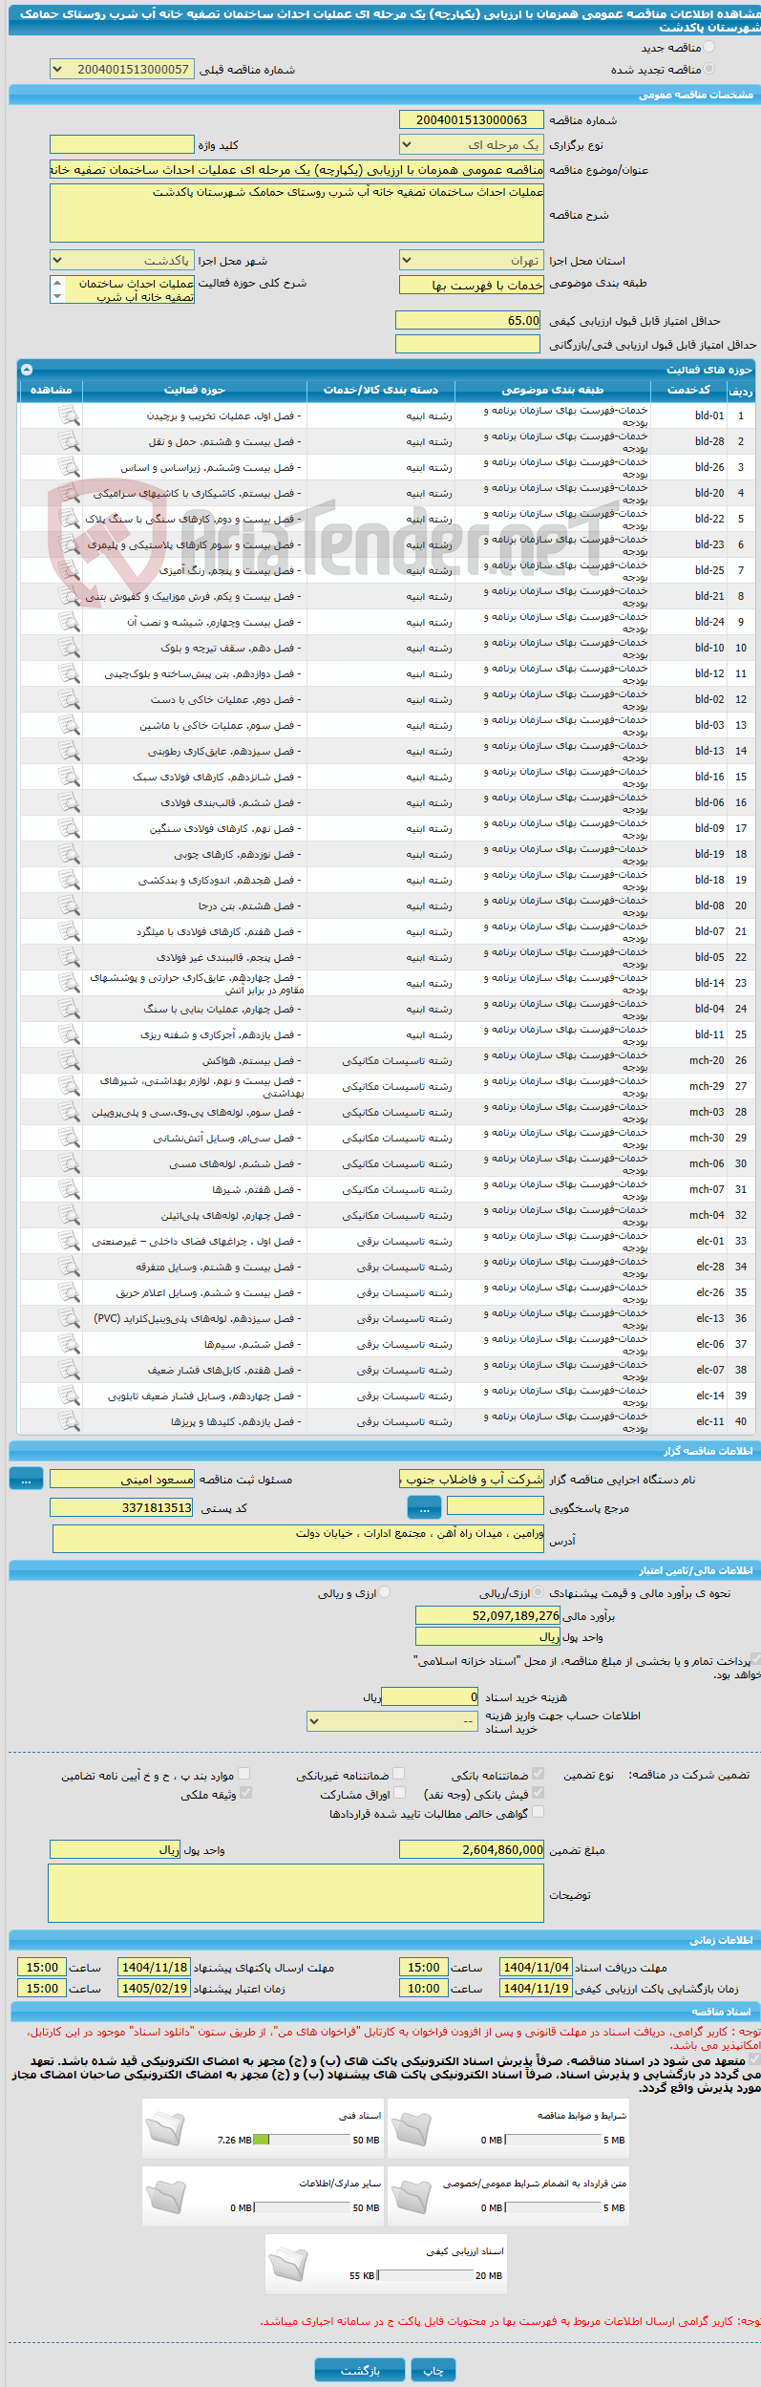
Task: Click the کلید واژه input field
Action: pos(121,144)
